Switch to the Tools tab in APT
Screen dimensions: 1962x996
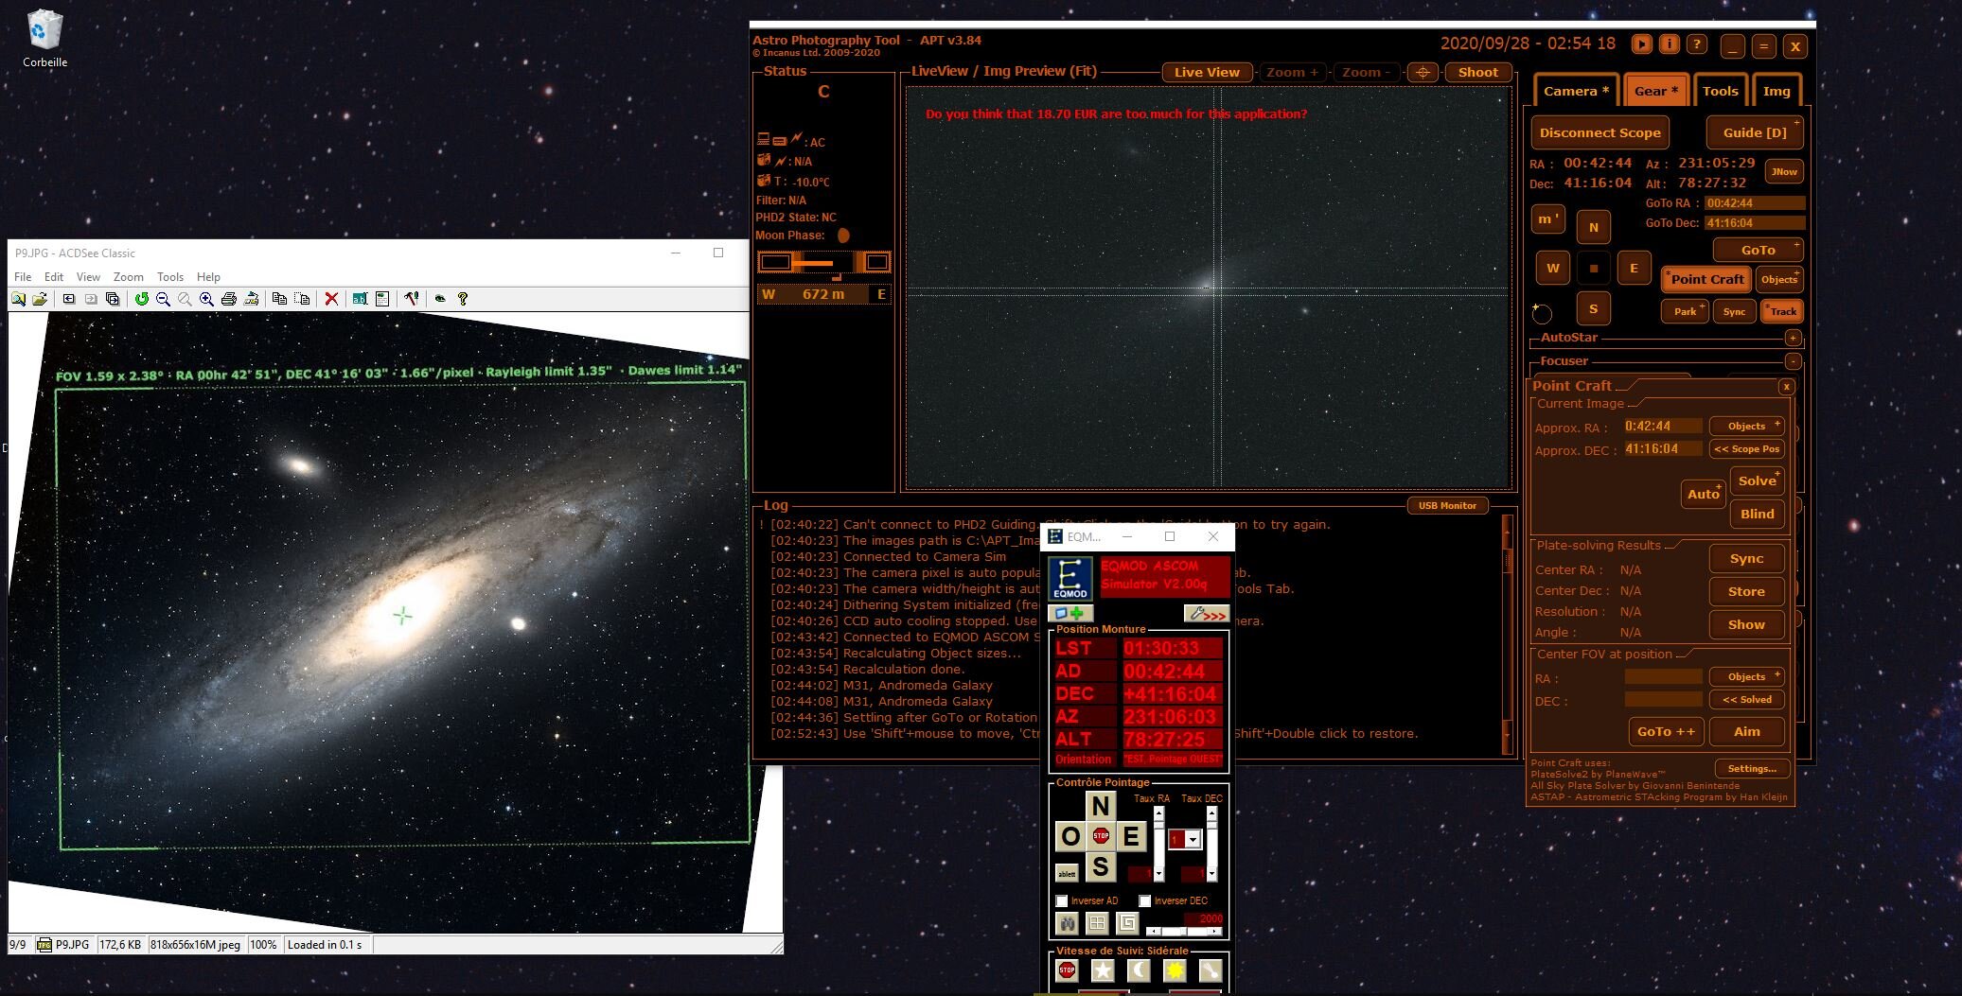tap(1720, 91)
